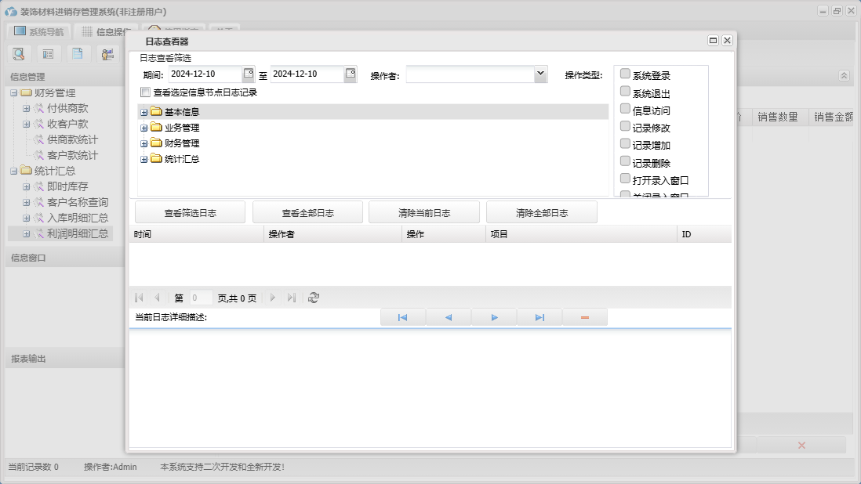Jump to first log with blue arrow
Screen dimensions: 861x484
pyautogui.click(x=402, y=317)
